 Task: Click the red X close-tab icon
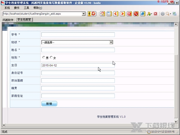click(x=155, y=14)
